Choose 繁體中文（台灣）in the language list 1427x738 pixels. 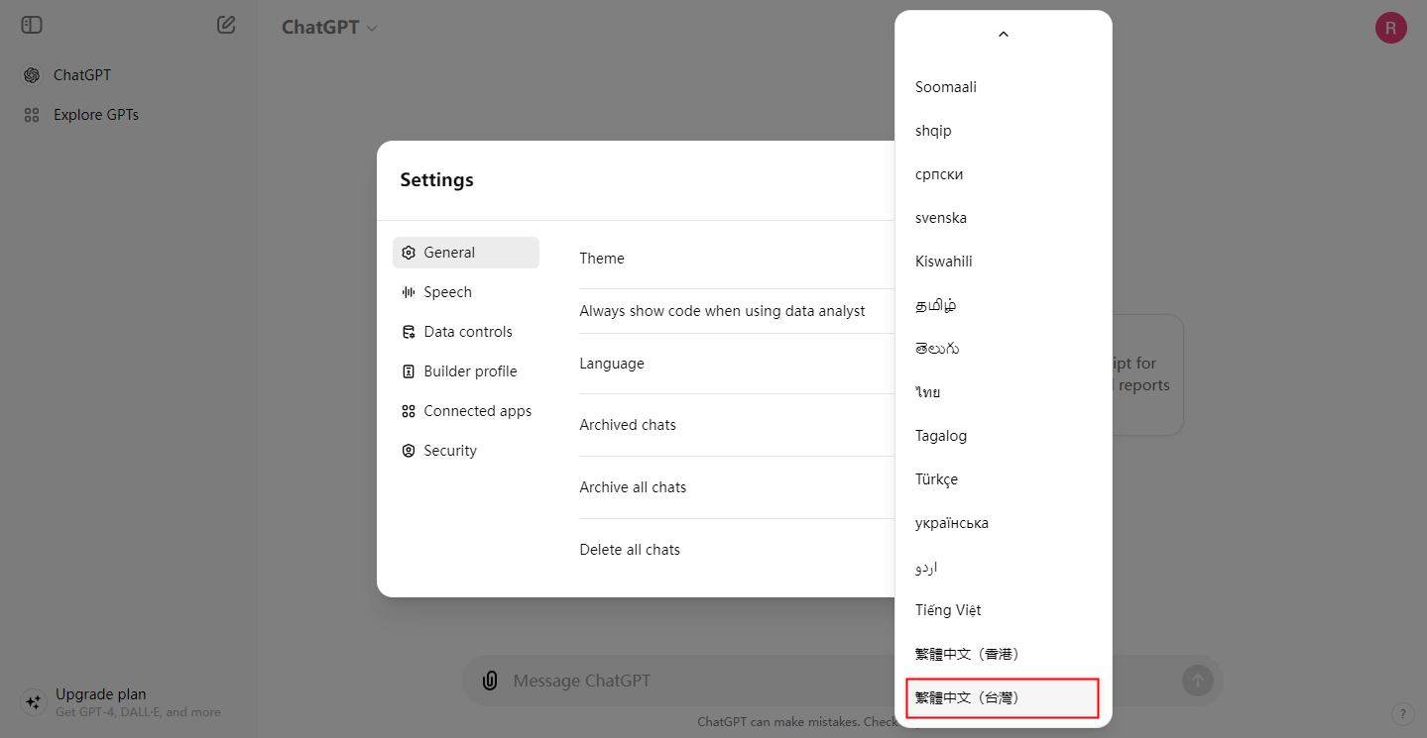pos(1003,697)
